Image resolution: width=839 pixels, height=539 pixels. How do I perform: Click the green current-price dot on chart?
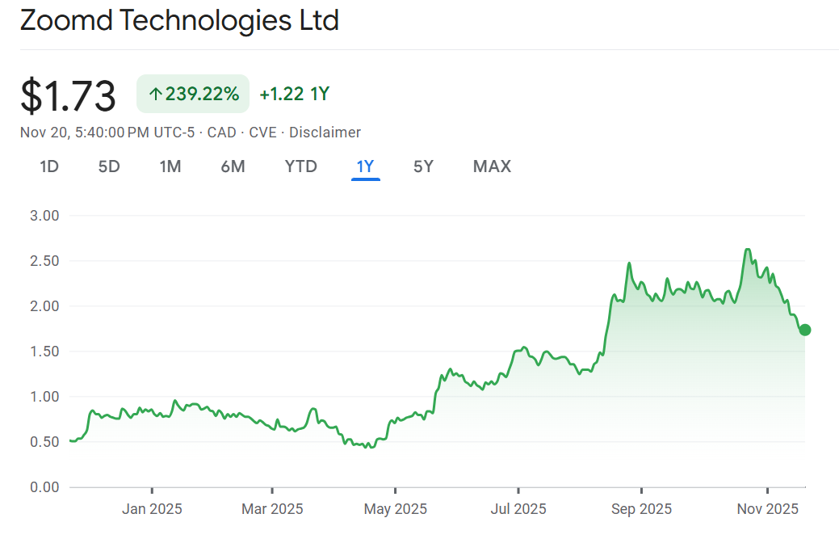tap(804, 330)
